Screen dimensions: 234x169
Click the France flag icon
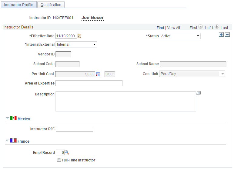click(x=13, y=140)
